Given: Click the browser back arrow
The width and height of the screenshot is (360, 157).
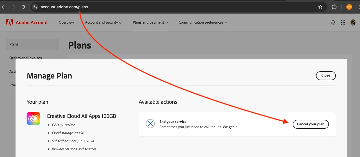Looking at the screenshot, I should [3, 7].
